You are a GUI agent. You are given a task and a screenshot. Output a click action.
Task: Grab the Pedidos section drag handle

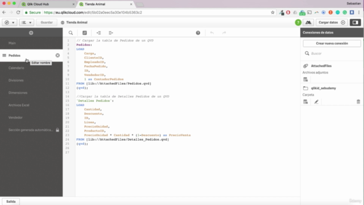click(4, 56)
